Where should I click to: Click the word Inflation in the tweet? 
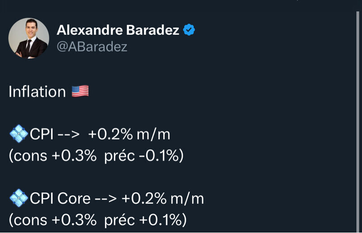pyautogui.click(x=37, y=92)
